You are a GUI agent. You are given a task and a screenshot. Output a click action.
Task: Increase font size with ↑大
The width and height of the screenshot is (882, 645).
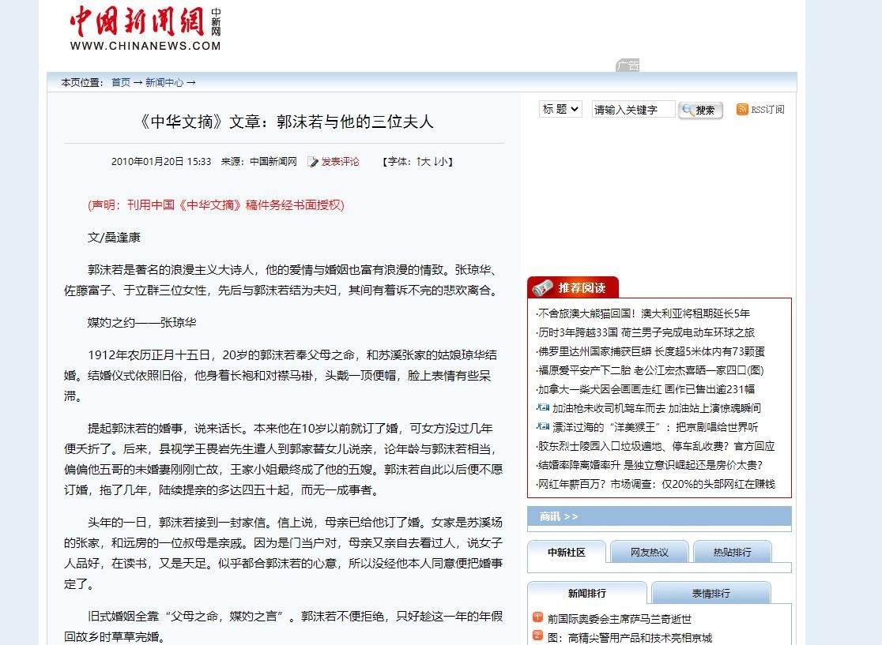pyautogui.click(x=423, y=162)
